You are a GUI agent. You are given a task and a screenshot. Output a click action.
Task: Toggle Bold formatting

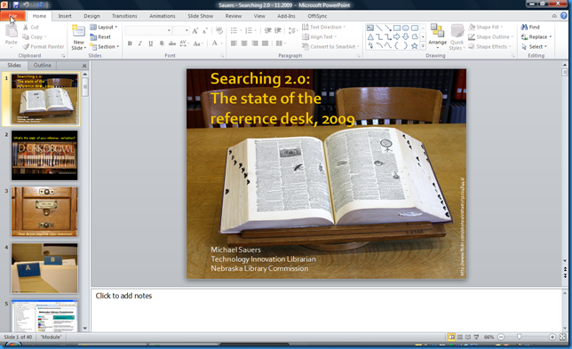(130, 44)
